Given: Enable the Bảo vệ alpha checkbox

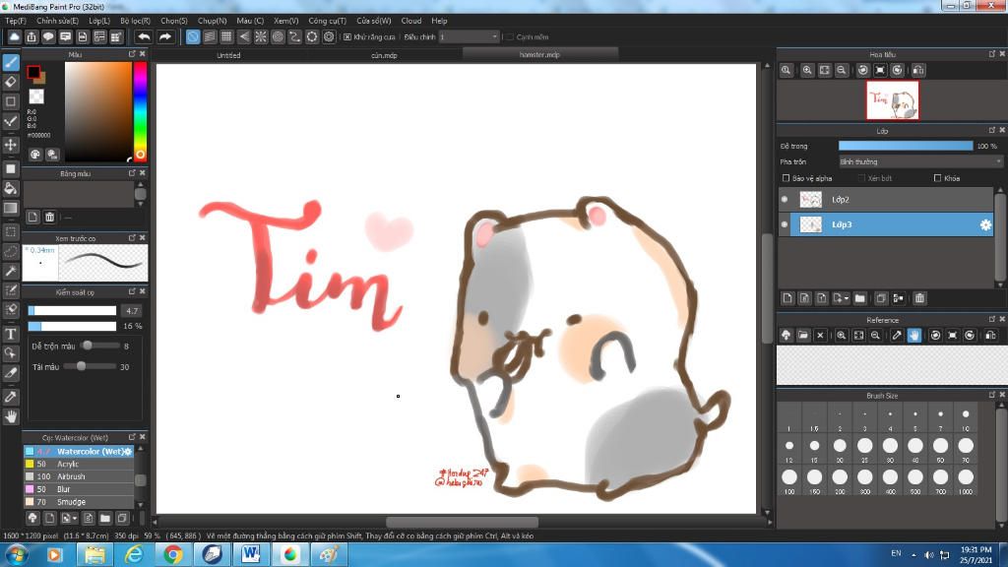Looking at the screenshot, I should point(786,178).
